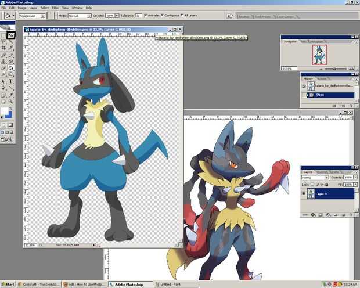Click the Navigator zoom slider
The height and width of the screenshot is (288, 360).
pos(335,69)
